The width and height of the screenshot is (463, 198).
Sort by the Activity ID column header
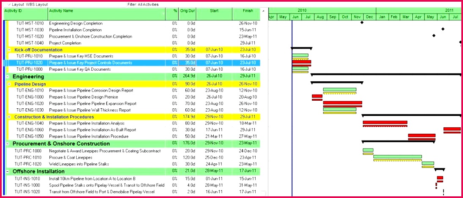tap(26, 14)
